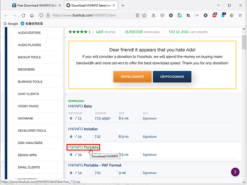Open BROWSERS category
This screenshot has width=247, height=185.
click(x=26, y=69)
